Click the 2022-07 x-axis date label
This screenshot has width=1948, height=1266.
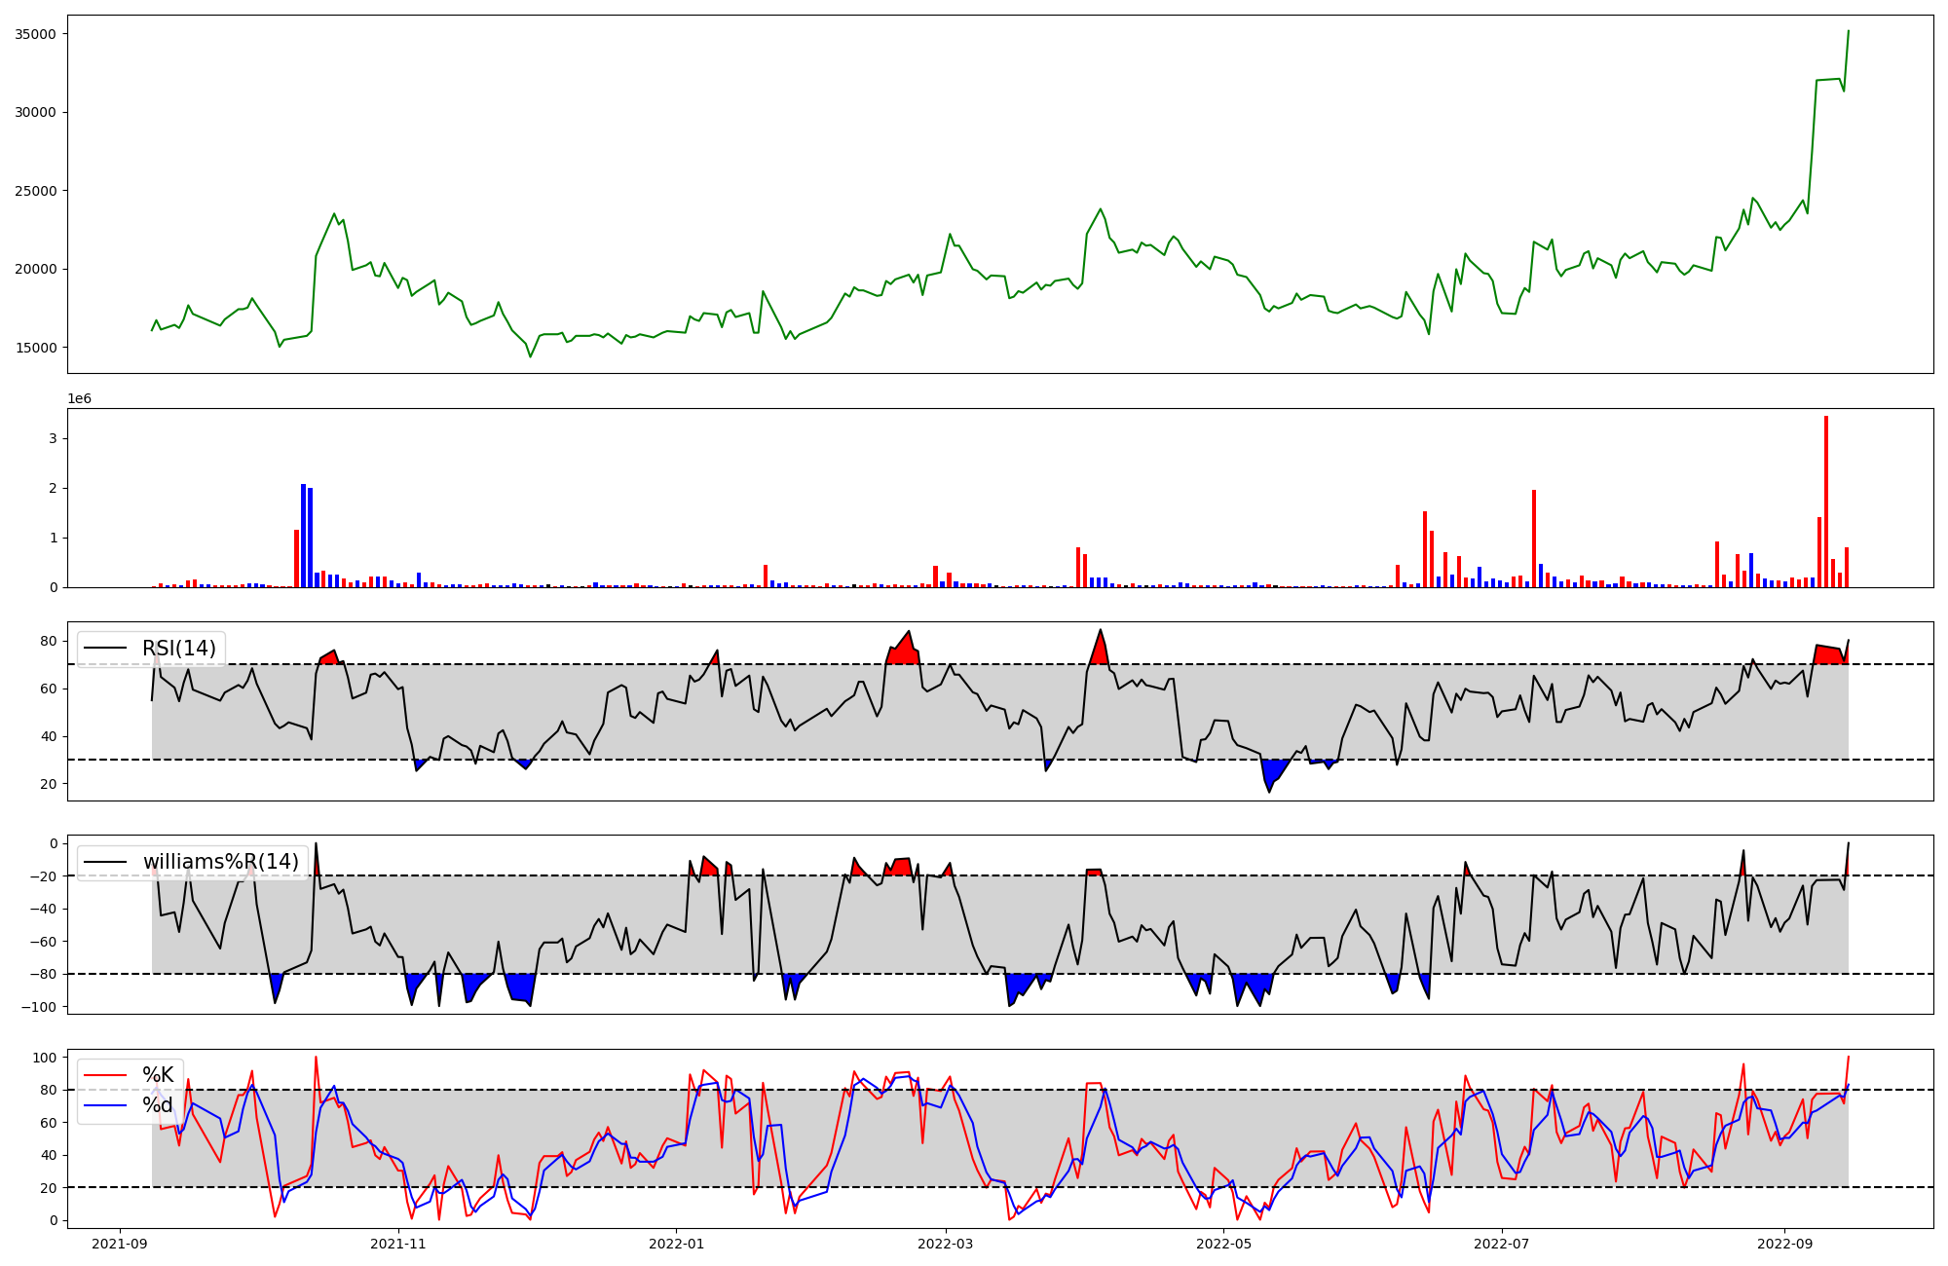[1501, 1244]
